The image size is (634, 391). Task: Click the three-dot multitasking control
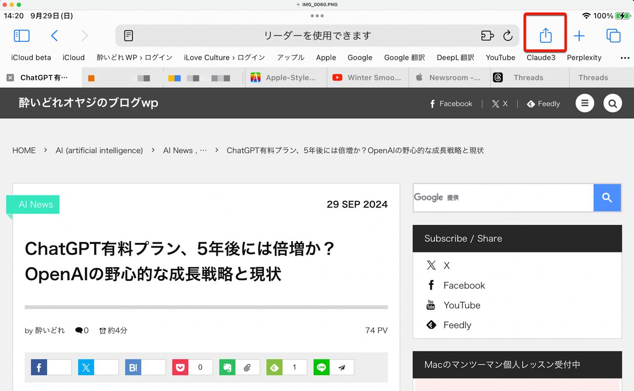317,16
